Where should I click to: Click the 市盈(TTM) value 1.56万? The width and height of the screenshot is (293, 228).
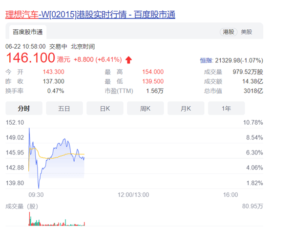point(155,91)
